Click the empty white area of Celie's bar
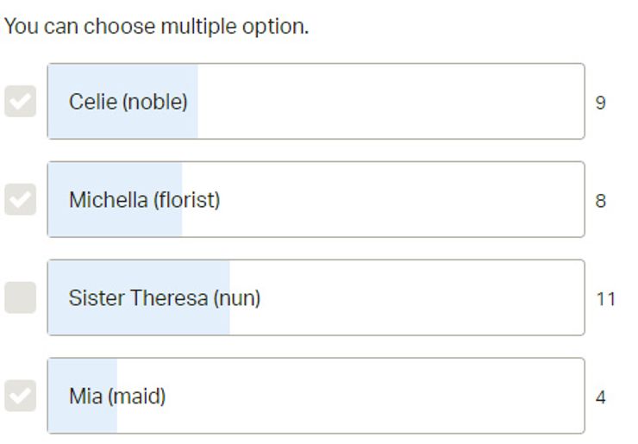The height and width of the screenshot is (444, 638). click(x=388, y=102)
